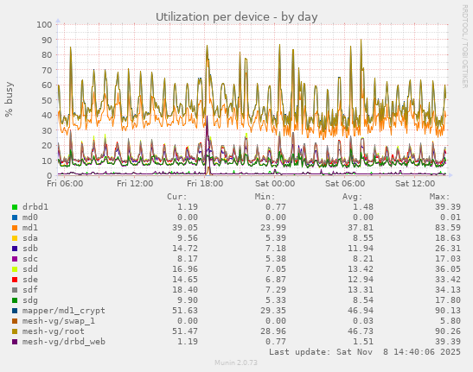Click sdd max value 36.05
Screen dimensions: 473x372
click(x=448, y=269)
